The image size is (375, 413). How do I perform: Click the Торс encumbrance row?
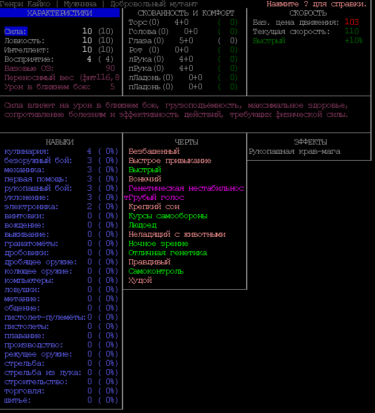point(183,22)
